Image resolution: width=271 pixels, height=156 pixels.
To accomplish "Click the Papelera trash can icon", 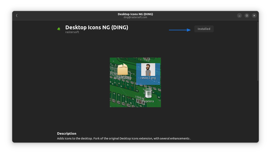I will click(148, 93).
